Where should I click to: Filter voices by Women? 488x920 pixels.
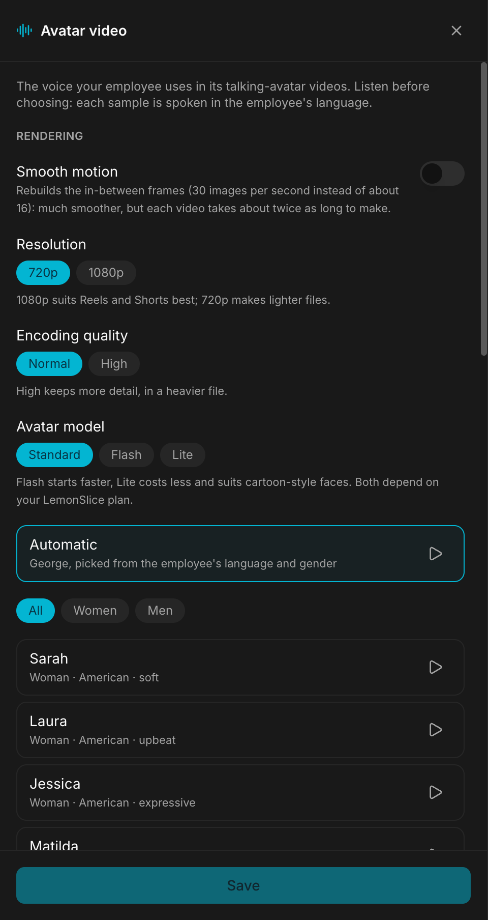coord(95,611)
